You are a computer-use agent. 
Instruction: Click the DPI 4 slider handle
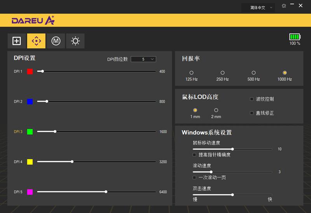pos(72,161)
